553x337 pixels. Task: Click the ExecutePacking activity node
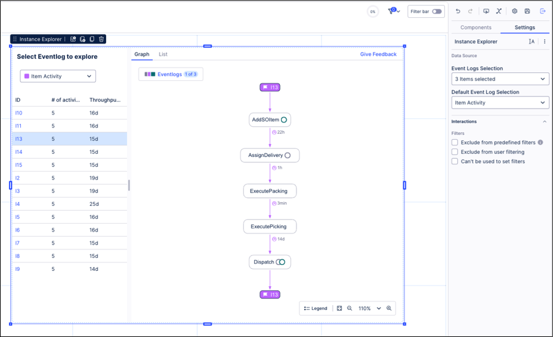pyautogui.click(x=270, y=191)
